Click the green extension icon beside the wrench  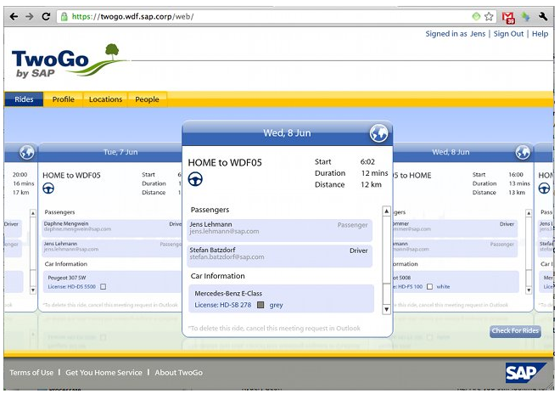point(526,16)
